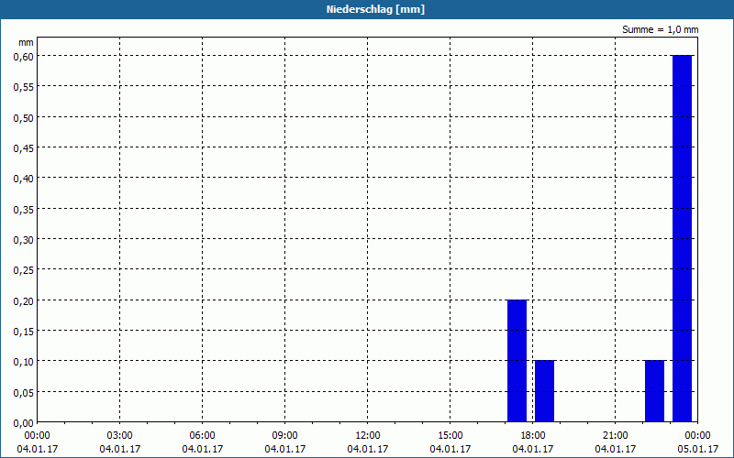
Task: Click the 06:00 time axis label
Action: click(202, 436)
